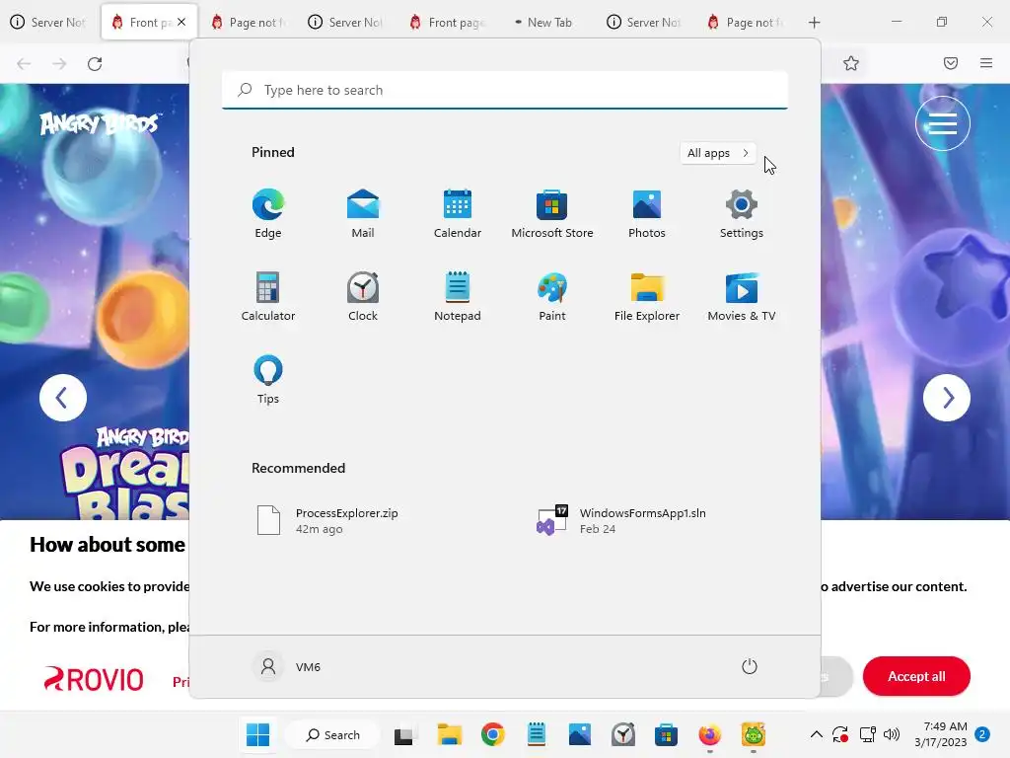Switch to first Page not found tab
This screenshot has width=1010, height=758.
[248, 23]
